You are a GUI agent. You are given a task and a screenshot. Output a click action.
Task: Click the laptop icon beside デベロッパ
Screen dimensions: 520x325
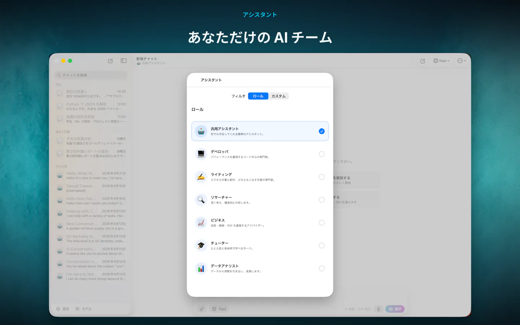pos(201,154)
